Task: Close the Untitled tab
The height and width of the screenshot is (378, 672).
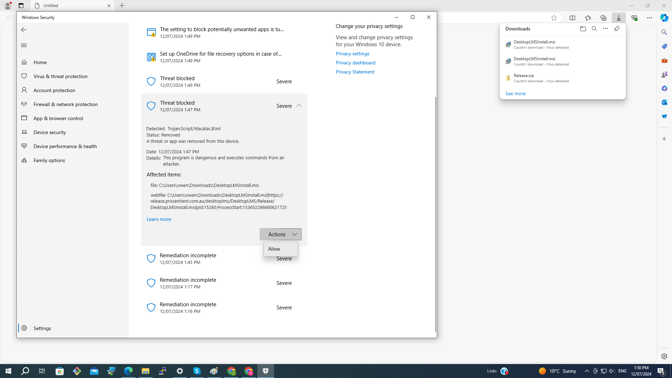Action: pyautogui.click(x=109, y=6)
